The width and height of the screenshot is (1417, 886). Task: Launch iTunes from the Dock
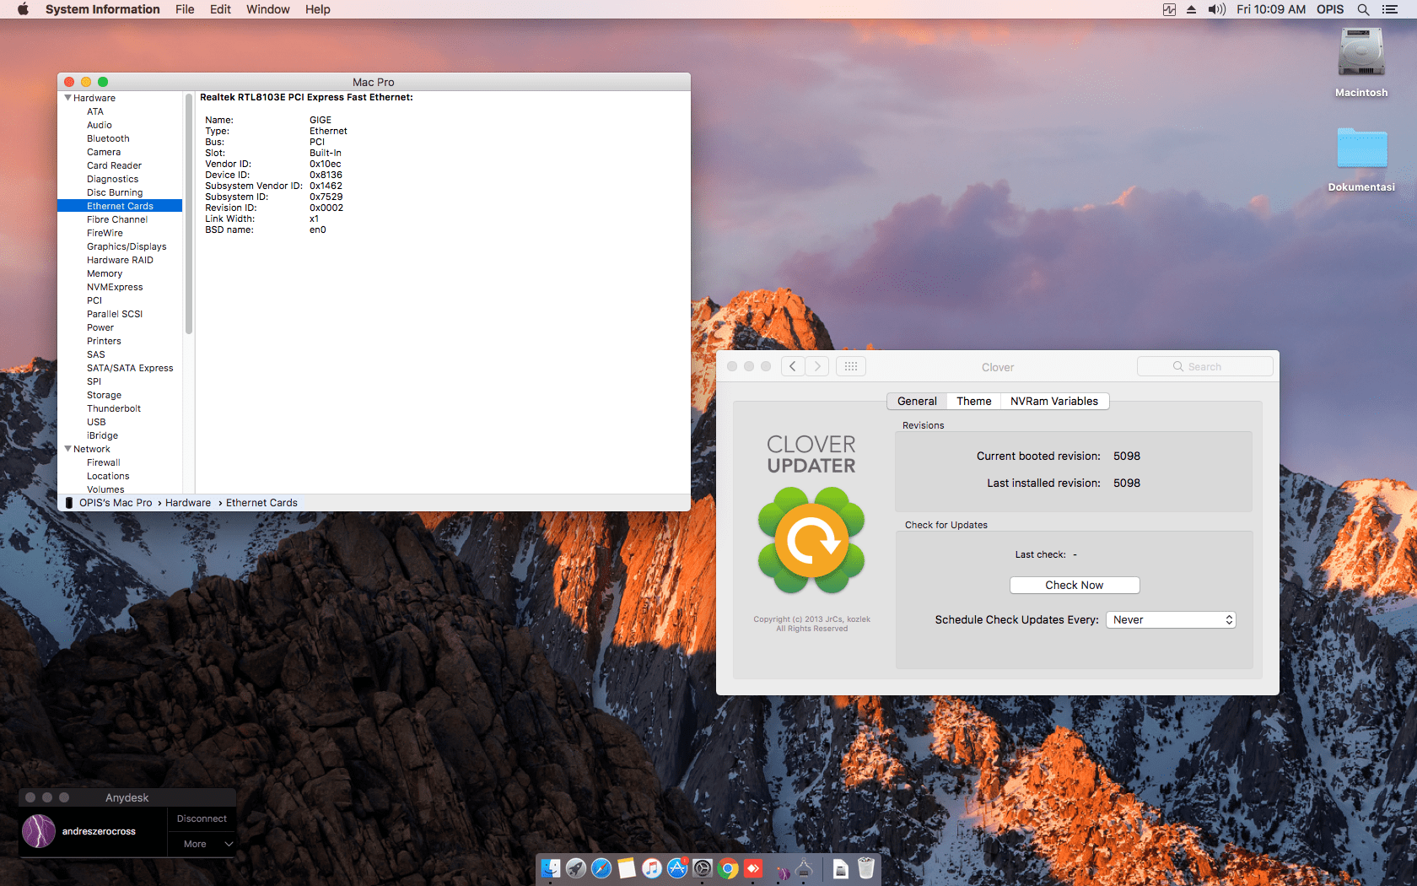pos(652,869)
